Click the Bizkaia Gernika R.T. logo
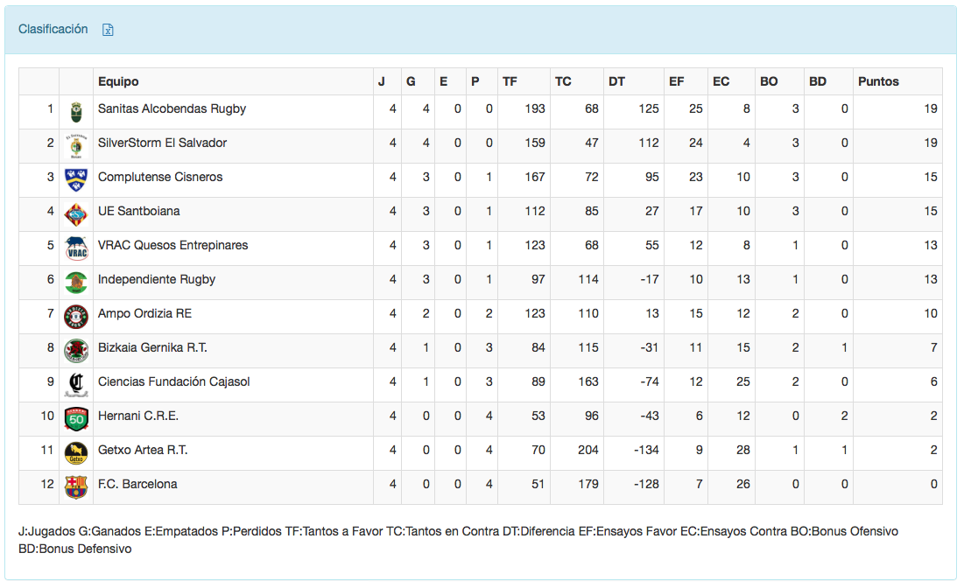Screen dimensions: 964x588 [x=76, y=350]
